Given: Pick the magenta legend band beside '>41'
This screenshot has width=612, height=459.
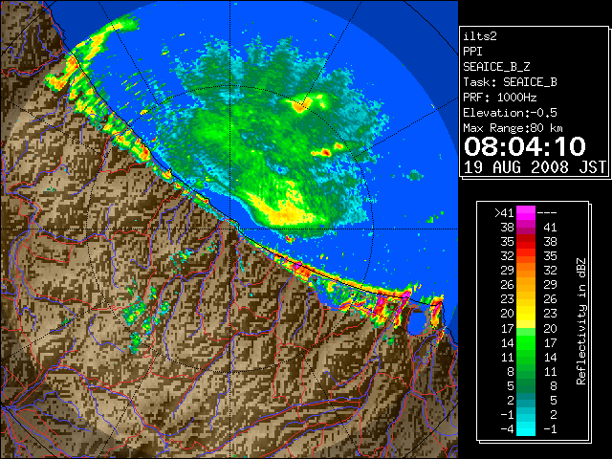Looking at the screenshot, I should [x=526, y=212].
